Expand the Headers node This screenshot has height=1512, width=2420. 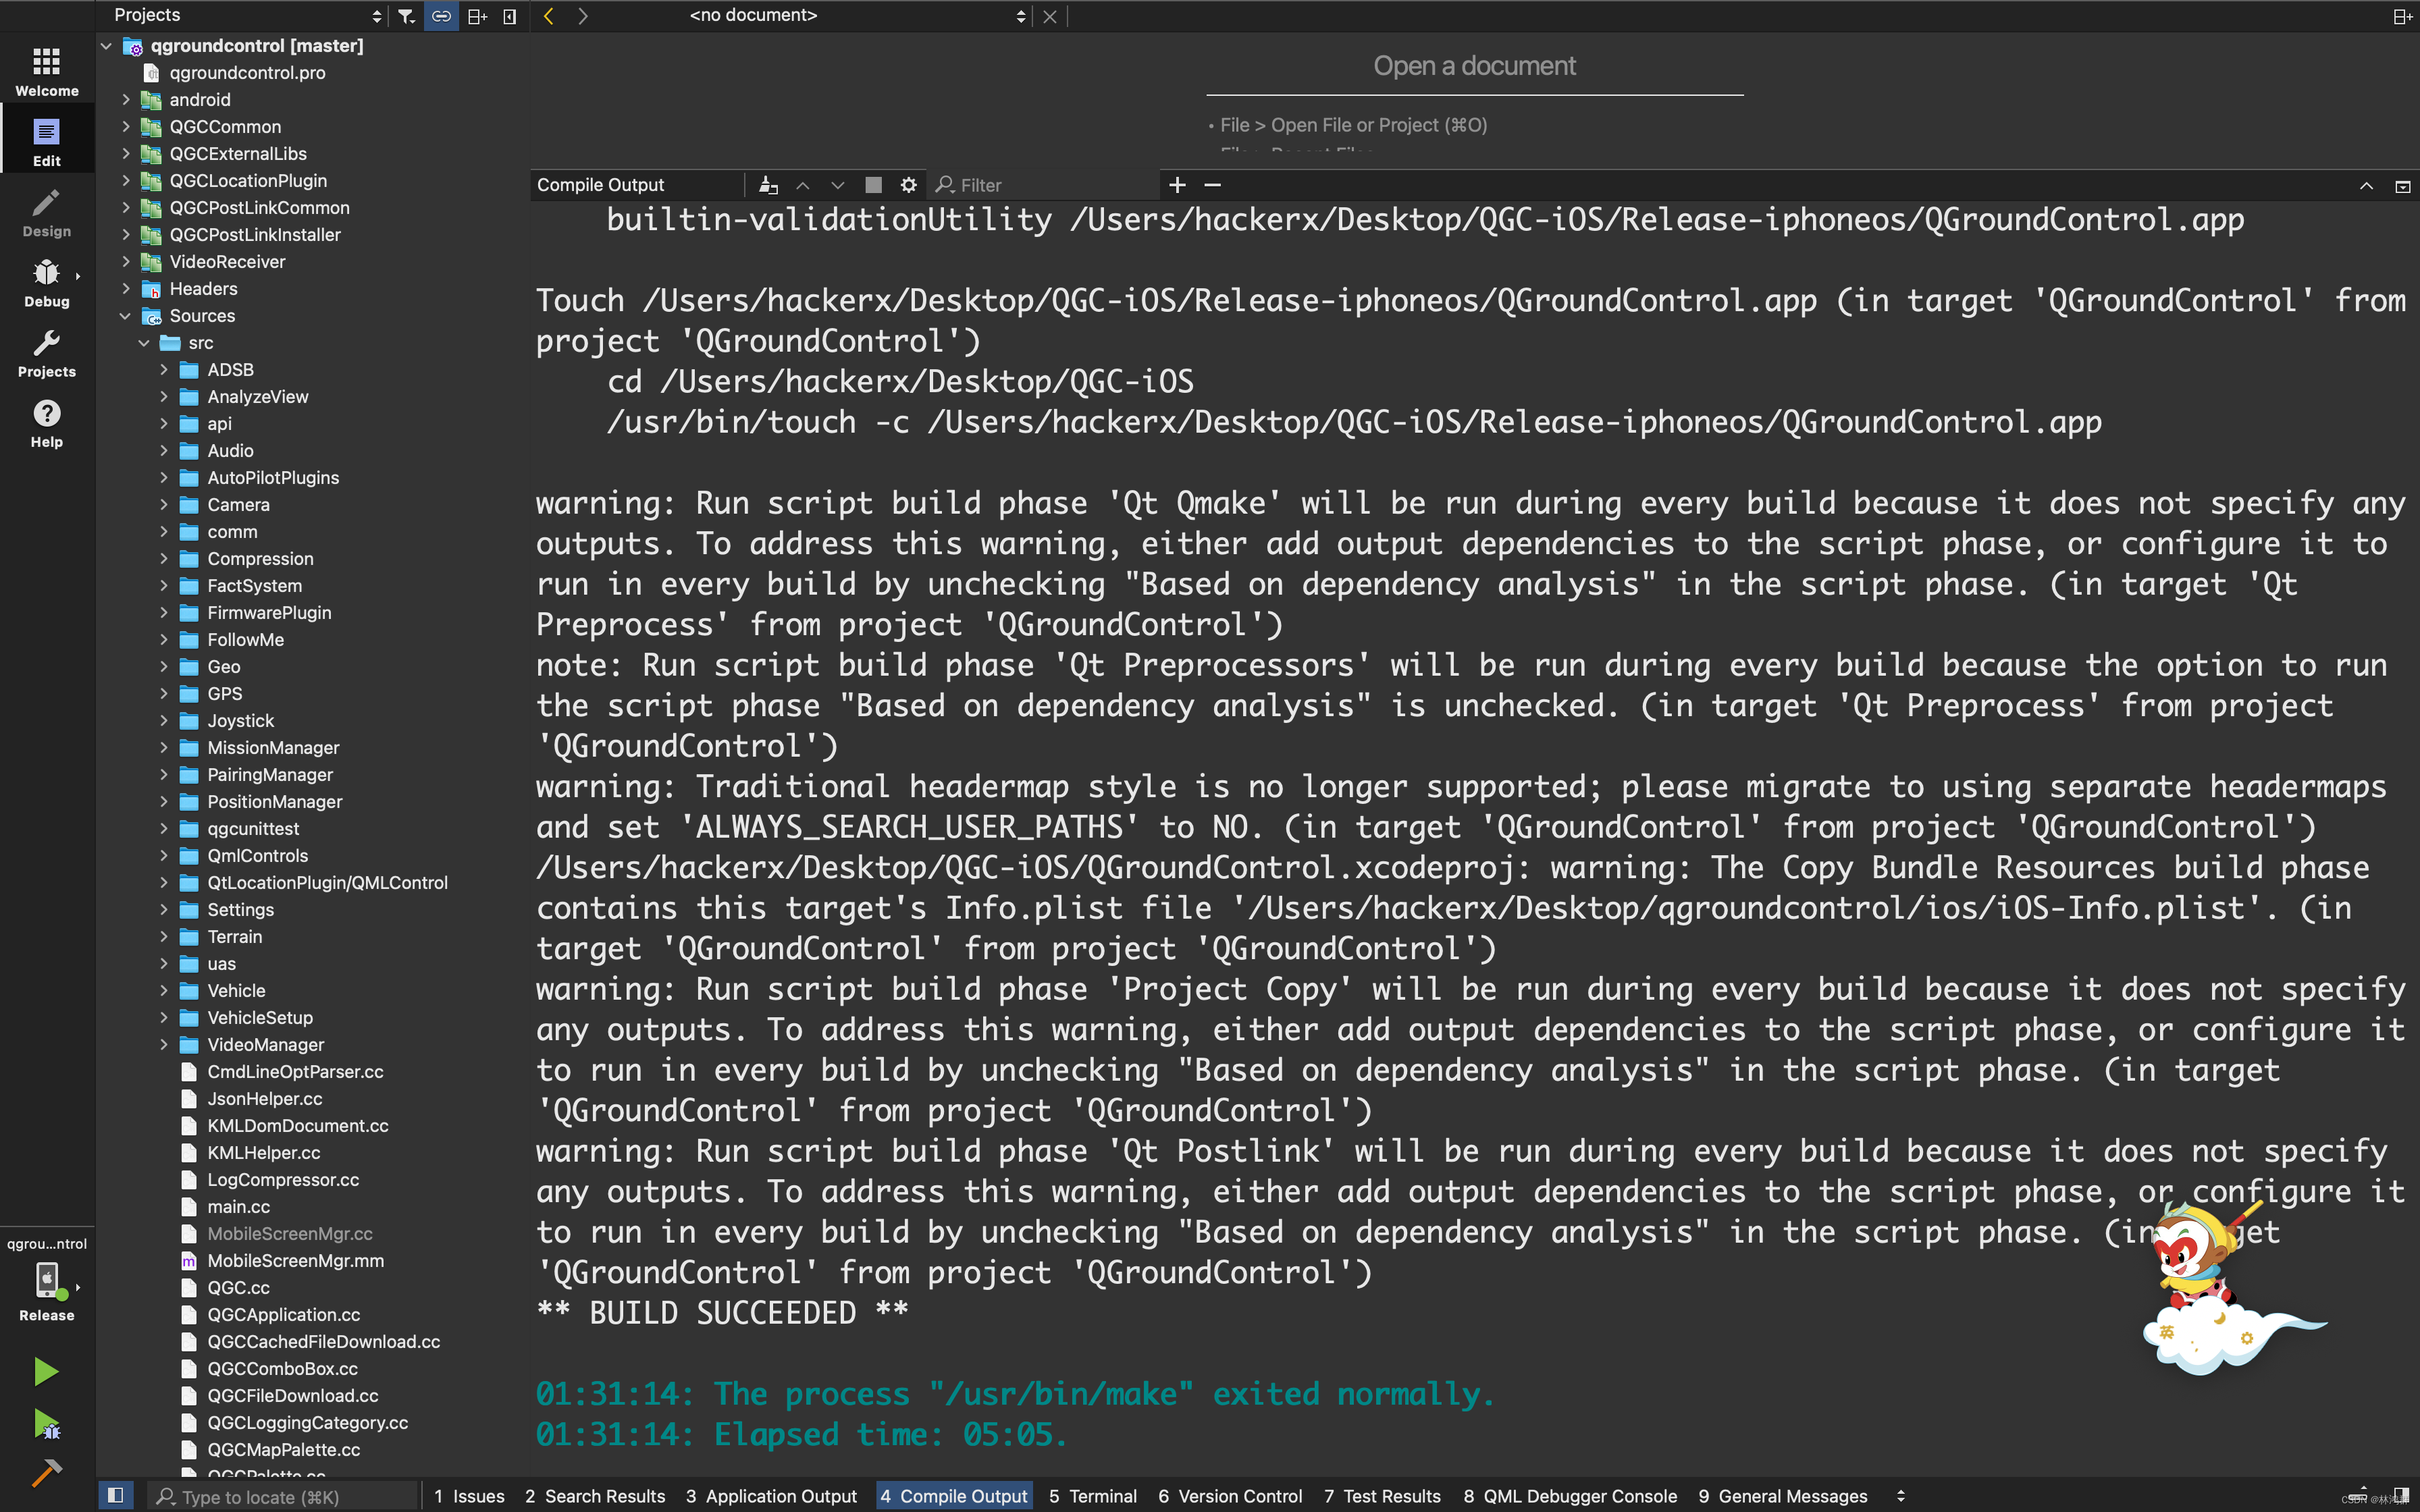tap(125, 289)
